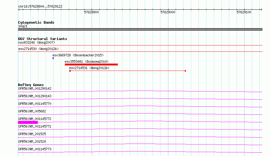Select the Cytogenetic Bands track title
The image size is (271, 156).
click(36, 22)
